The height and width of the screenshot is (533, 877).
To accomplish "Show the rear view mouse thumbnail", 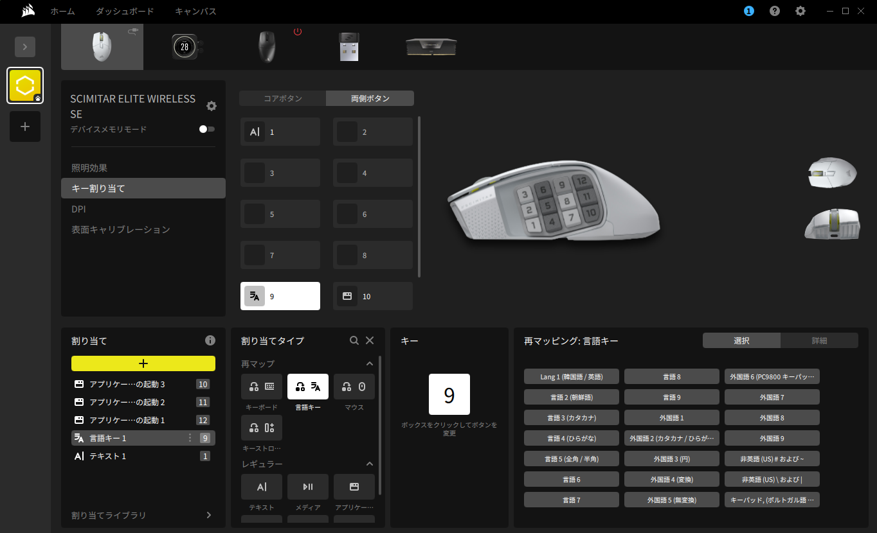I will 833,224.
